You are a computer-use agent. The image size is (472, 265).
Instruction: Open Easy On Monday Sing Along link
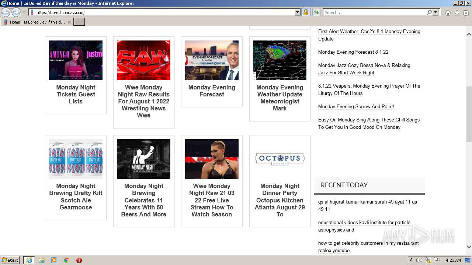coord(369,123)
